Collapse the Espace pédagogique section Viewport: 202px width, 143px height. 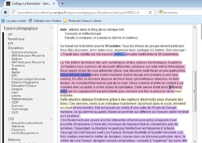tap(51, 28)
